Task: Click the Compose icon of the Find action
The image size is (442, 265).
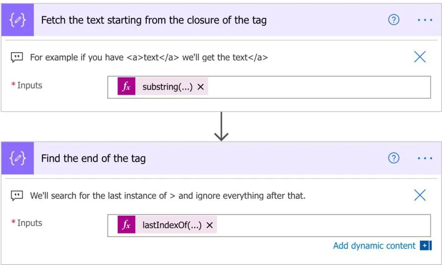Action: [18, 158]
